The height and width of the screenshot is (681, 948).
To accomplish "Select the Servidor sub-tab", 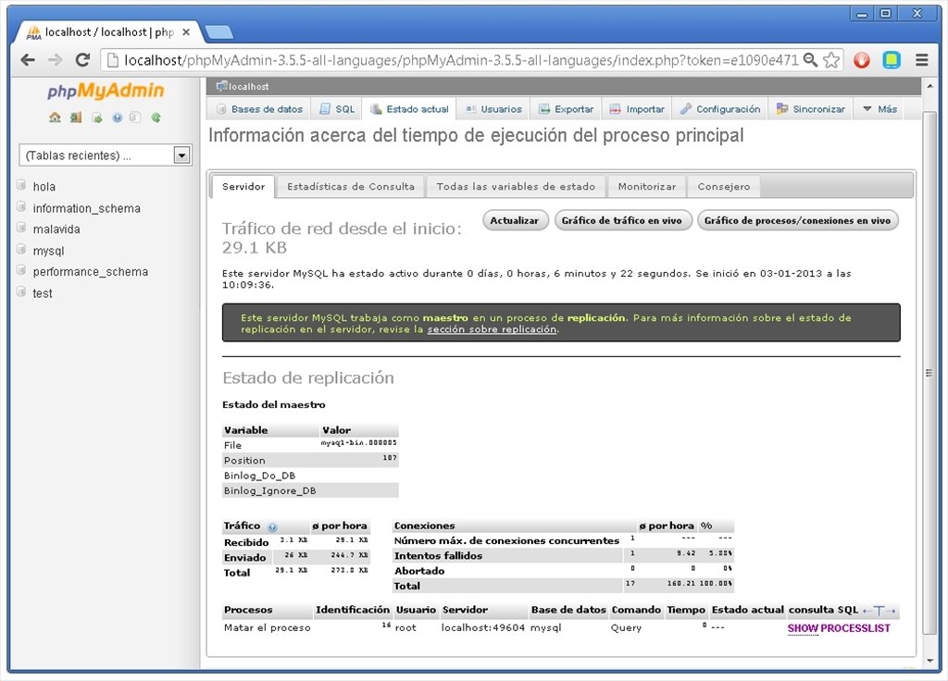I will [243, 187].
